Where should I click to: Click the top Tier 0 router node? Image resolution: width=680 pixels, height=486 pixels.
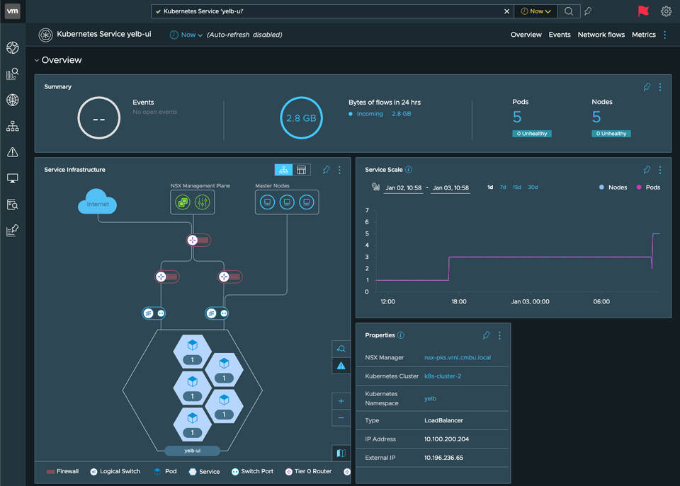(x=192, y=240)
